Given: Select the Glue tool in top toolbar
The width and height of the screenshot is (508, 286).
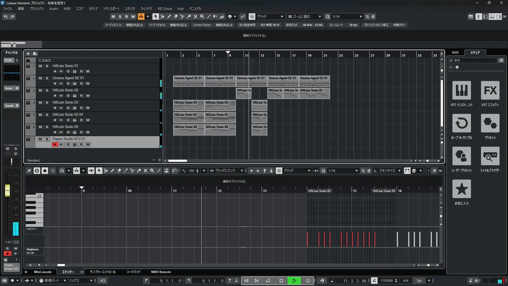Looking at the screenshot, I should pos(189,16).
